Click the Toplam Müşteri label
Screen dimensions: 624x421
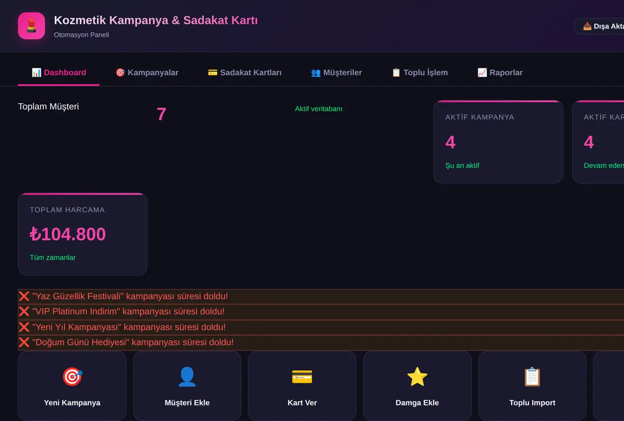pyautogui.click(x=48, y=106)
